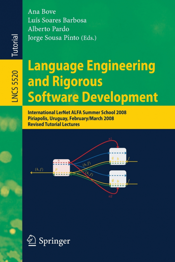Click the title line "Language Engineering"
Viewport: 175px width, 262px height.
92,67
